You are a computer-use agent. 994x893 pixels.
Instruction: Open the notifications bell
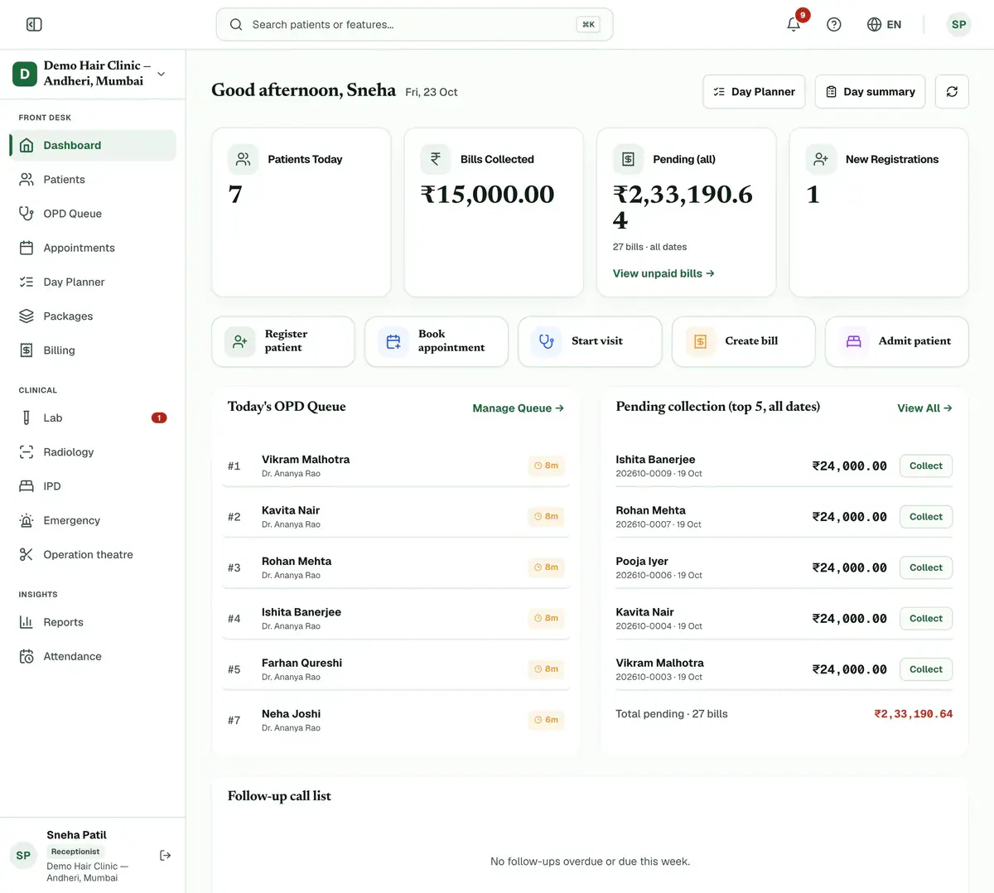(x=794, y=25)
